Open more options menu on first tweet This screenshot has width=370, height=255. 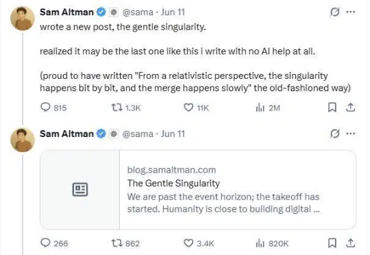[351, 12]
